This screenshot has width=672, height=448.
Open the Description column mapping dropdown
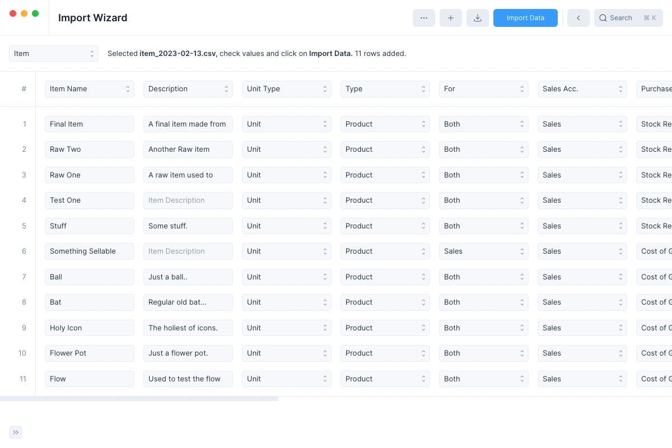coord(188,89)
